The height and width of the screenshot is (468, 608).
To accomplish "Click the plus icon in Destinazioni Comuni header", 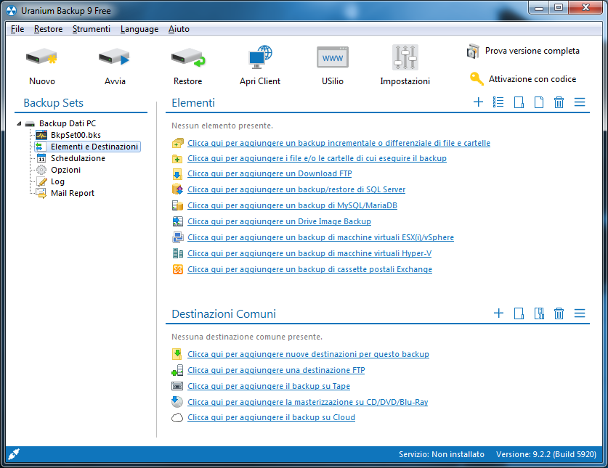I will coord(498,313).
